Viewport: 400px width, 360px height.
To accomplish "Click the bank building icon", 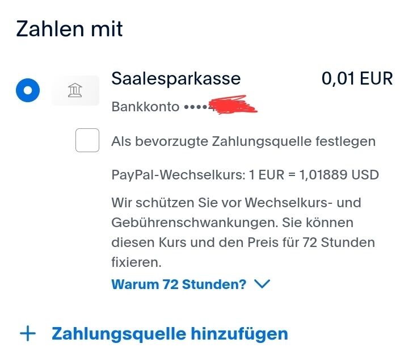I will [75, 90].
